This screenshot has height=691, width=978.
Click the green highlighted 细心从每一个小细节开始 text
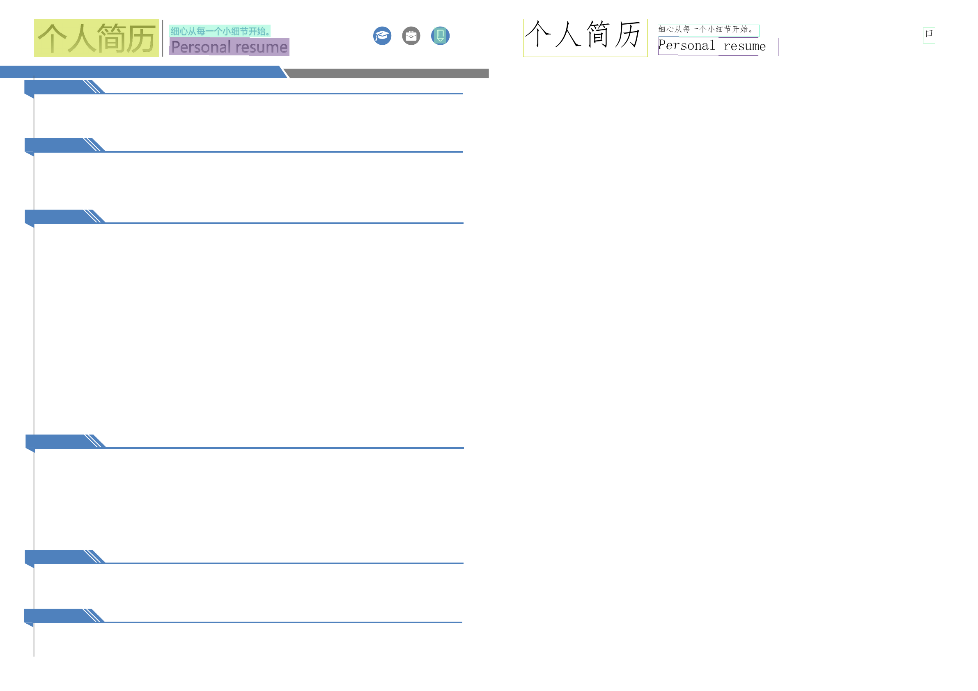(220, 31)
